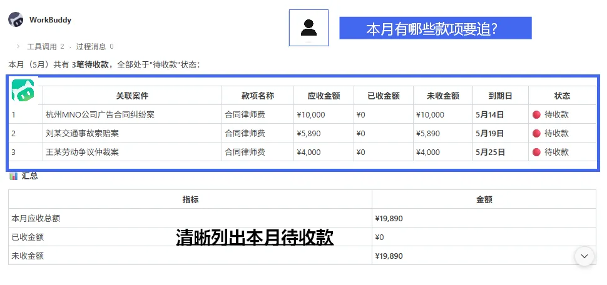Click ¥19,890 in the summary 未收金额 row
607x285 pixels.
click(389, 256)
